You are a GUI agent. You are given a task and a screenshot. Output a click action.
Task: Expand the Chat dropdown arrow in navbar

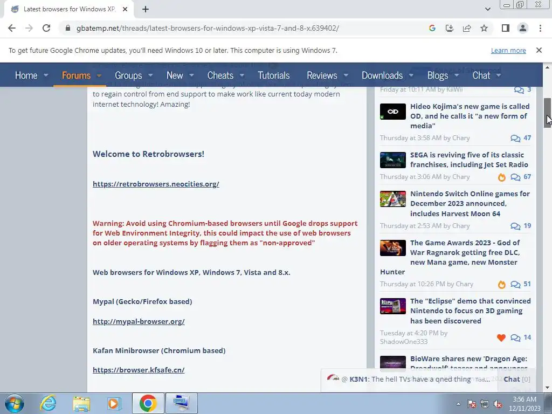tap(499, 75)
